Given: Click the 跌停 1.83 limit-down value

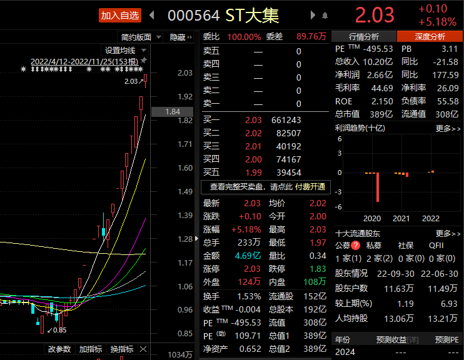Looking at the screenshot, I should point(318,269).
